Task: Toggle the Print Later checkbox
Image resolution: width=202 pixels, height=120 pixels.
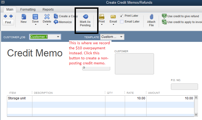Action: [122, 16]
